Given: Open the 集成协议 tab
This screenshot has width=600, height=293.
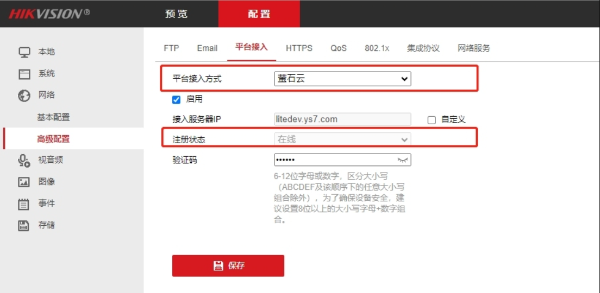Looking at the screenshot, I should [423, 48].
